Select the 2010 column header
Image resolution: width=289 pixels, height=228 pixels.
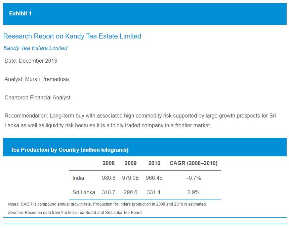154,163
